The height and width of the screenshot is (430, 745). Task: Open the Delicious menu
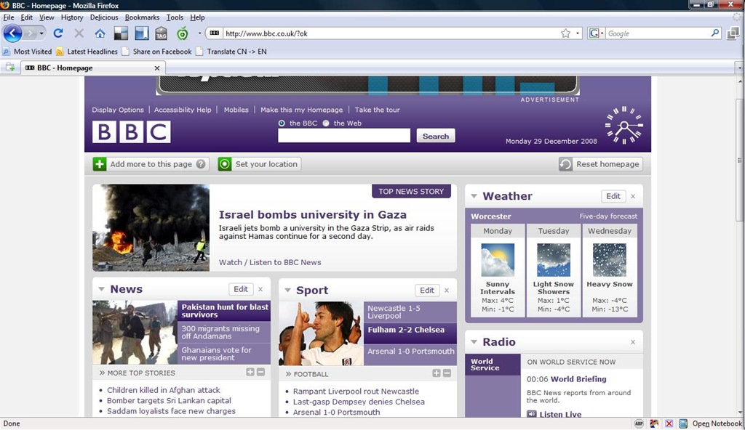pyautogui.click(x=104, y=17)
